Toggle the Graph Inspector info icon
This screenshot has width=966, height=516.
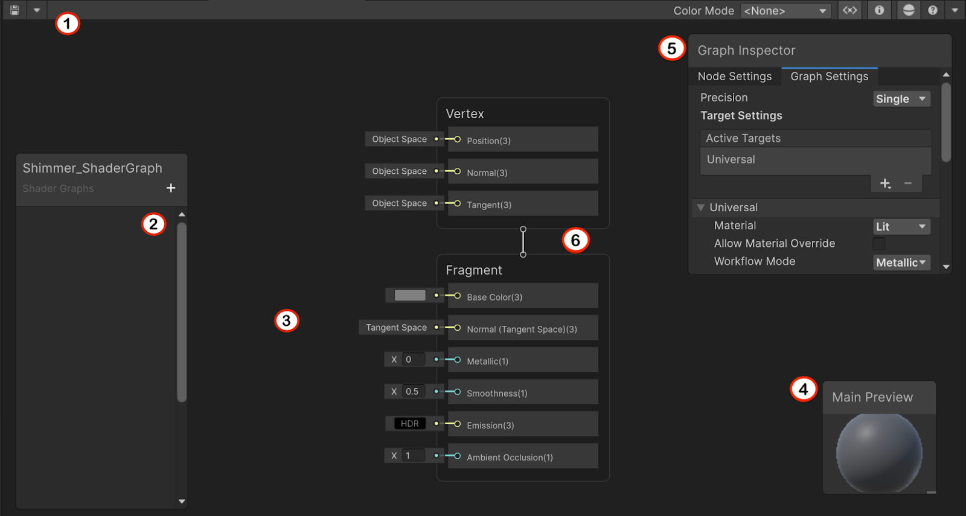(879, 10)
